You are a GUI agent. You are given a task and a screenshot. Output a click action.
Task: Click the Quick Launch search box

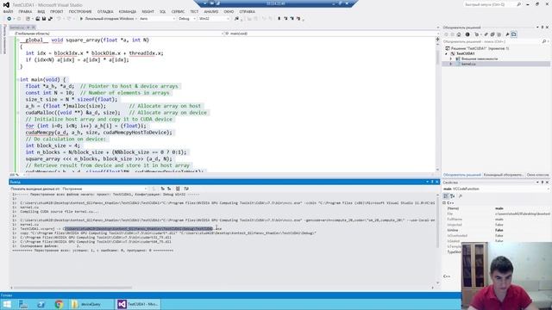(x=492, y=4)
